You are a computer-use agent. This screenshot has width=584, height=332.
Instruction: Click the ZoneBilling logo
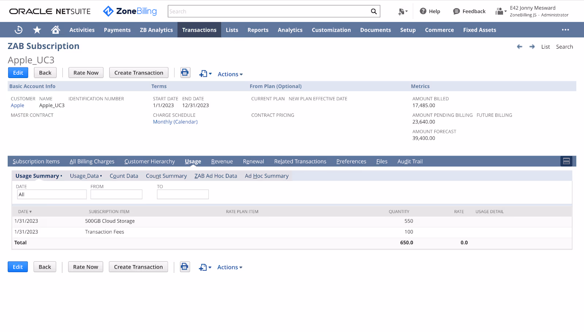tap(130, 11)
